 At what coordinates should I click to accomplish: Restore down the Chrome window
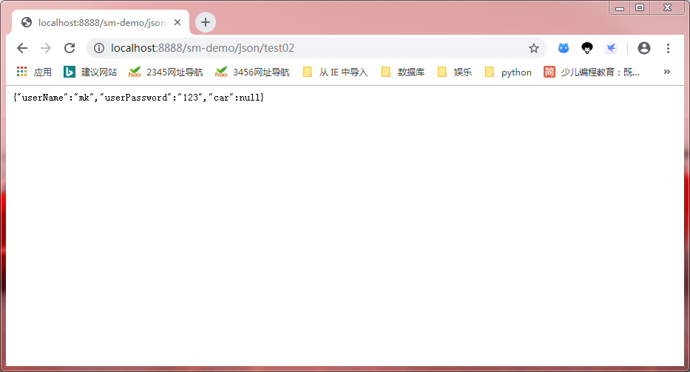point(640,7)
